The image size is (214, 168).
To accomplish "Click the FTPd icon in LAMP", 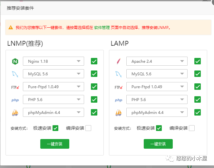I will click(x=119, y=87).
